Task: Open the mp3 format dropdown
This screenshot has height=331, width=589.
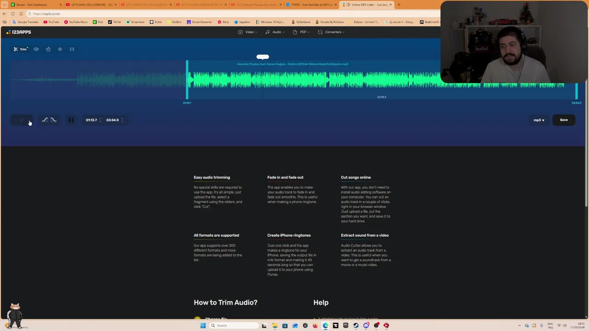Action: (x=539, y=120)
